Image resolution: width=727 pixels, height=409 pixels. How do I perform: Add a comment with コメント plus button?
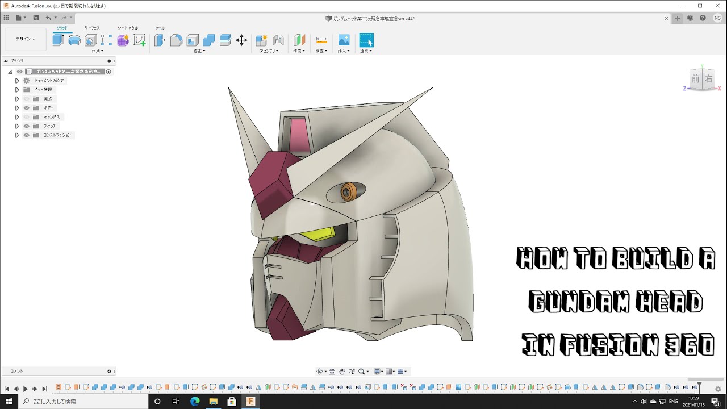[109, 372]
